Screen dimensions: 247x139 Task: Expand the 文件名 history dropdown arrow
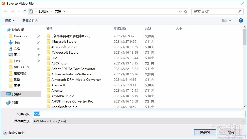243,114
